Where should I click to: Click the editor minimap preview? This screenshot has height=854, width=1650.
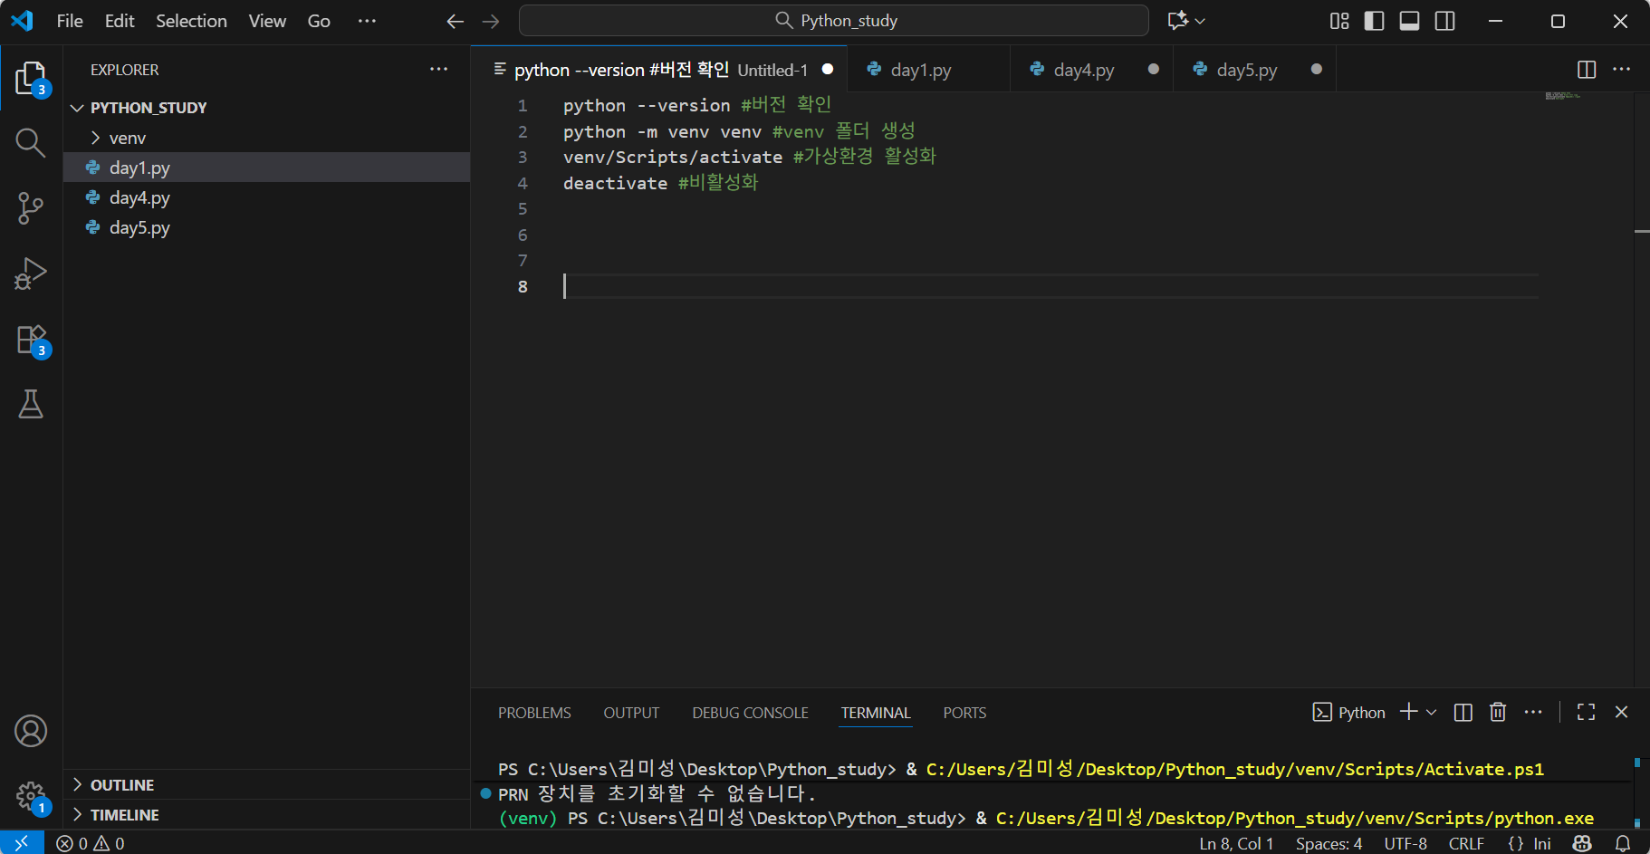click(x=1563, y=95)
